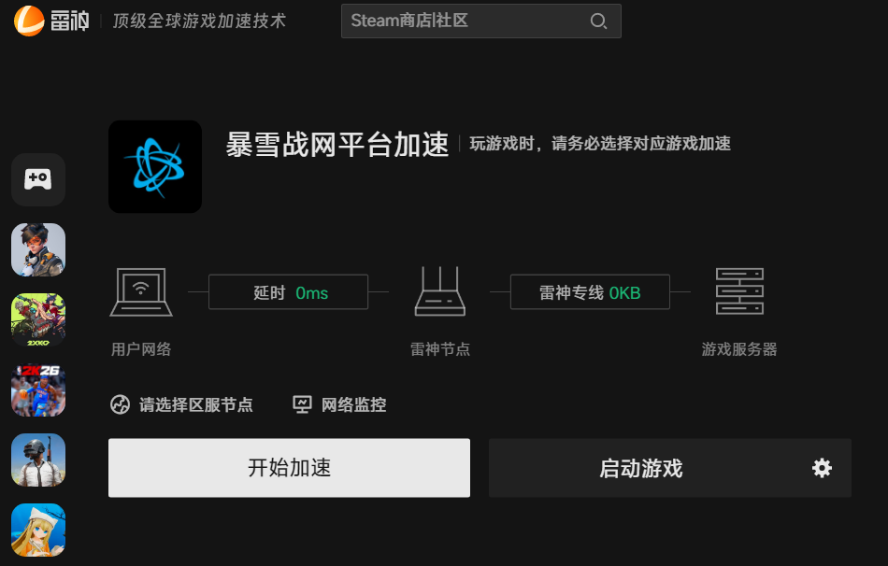This screenshot has width=888, height=566.
Task: Click the 启动游戏 launch button
Action: pos(641,468)
